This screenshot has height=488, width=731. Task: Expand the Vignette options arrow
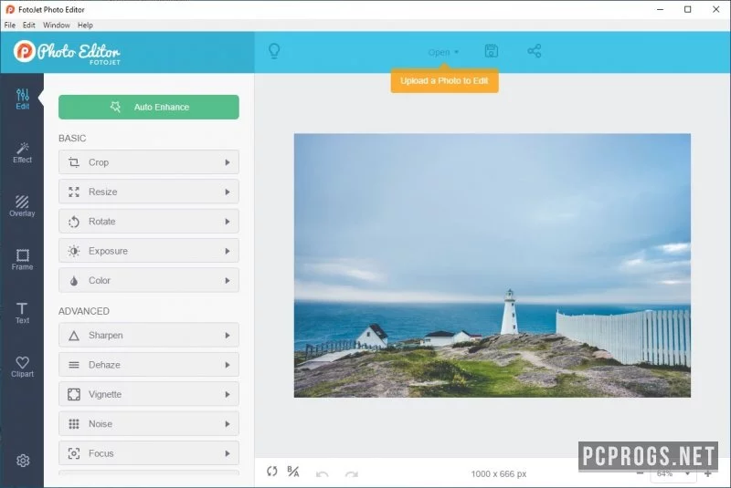[x=228, y=394]
